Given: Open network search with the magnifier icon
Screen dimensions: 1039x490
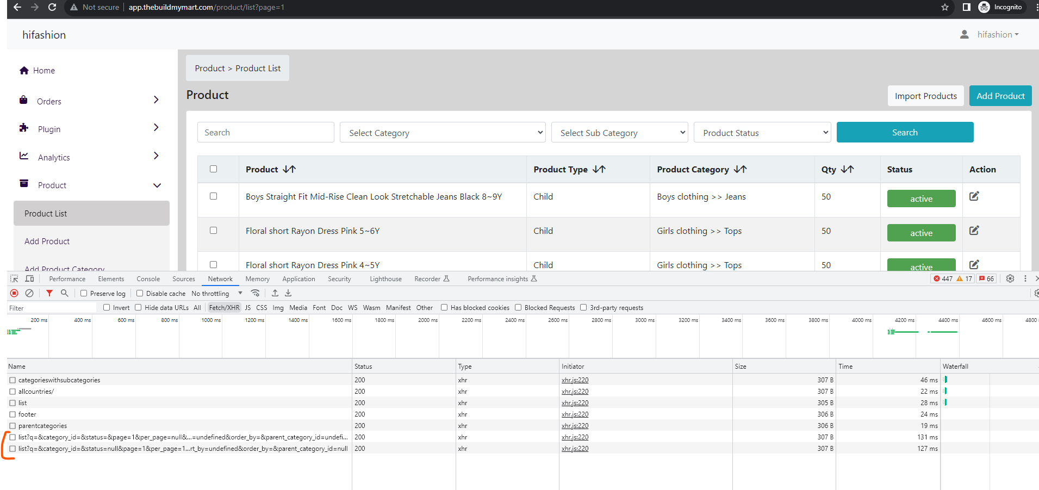Looking at the screenshot, I should tap(65, 293).
